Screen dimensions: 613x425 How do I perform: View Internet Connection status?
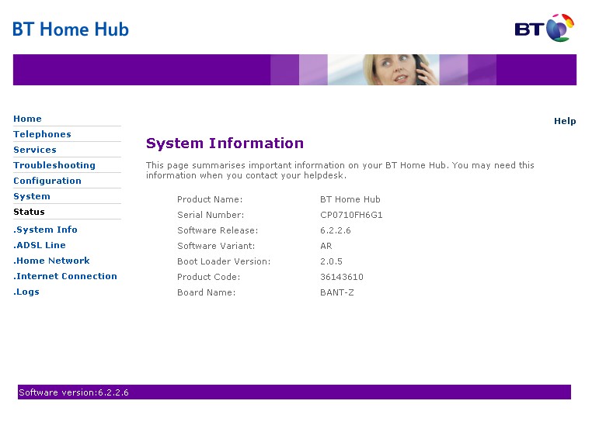[x=65, y=276]
